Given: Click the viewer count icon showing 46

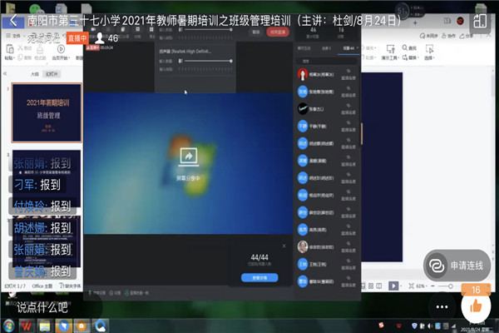Looking at the screenshot, I should pos(101,38).
